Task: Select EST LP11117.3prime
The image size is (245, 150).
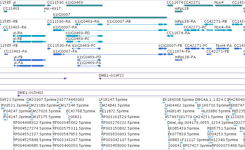Action: [194, 140]
